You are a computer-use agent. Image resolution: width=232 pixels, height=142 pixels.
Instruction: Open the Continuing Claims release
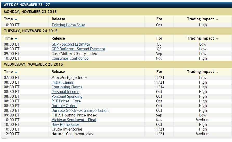click(67, 87)
